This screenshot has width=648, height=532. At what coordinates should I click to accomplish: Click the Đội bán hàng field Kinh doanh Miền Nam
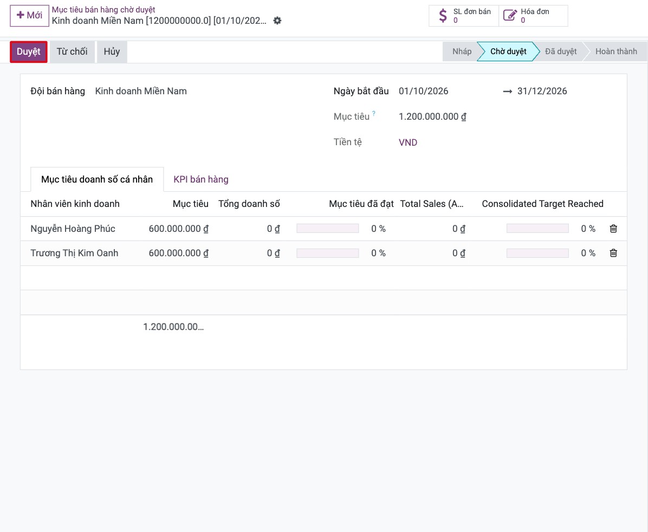[141, 92]
